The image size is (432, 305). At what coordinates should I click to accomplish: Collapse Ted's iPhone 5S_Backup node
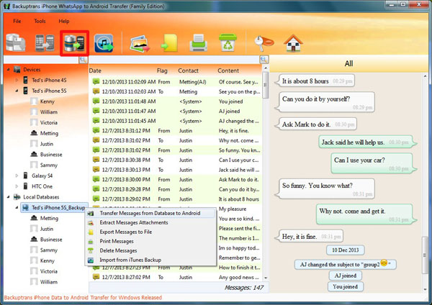[17, 207]
